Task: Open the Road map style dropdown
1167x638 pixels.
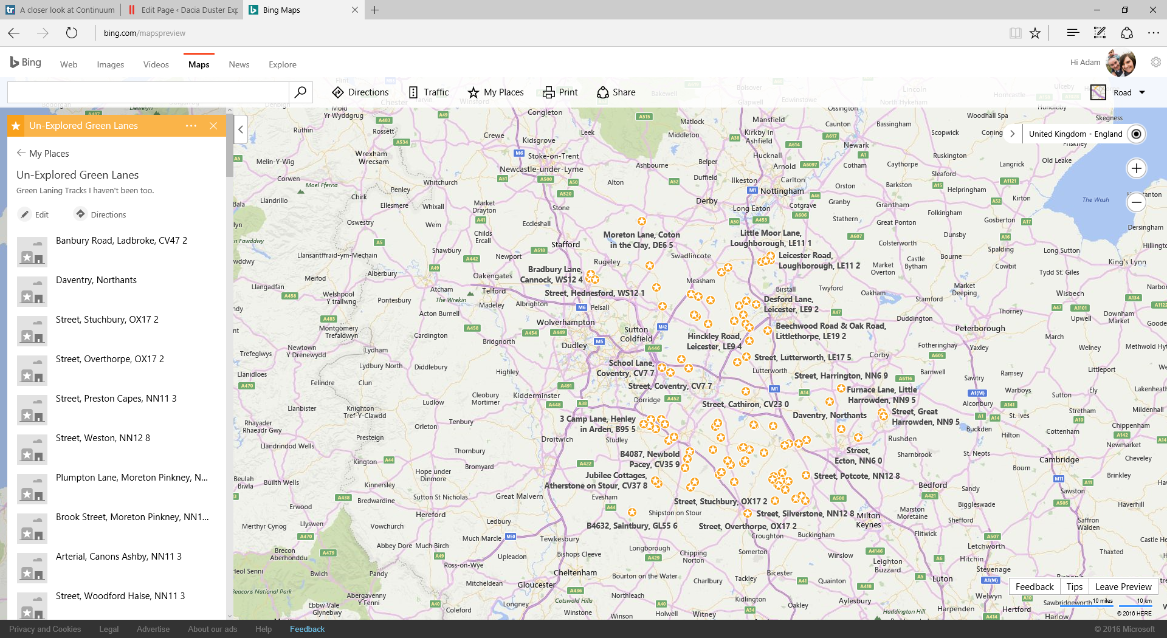Action: click(x=1118, y=92)
